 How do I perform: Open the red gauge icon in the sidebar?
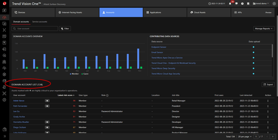pos(5,17)
